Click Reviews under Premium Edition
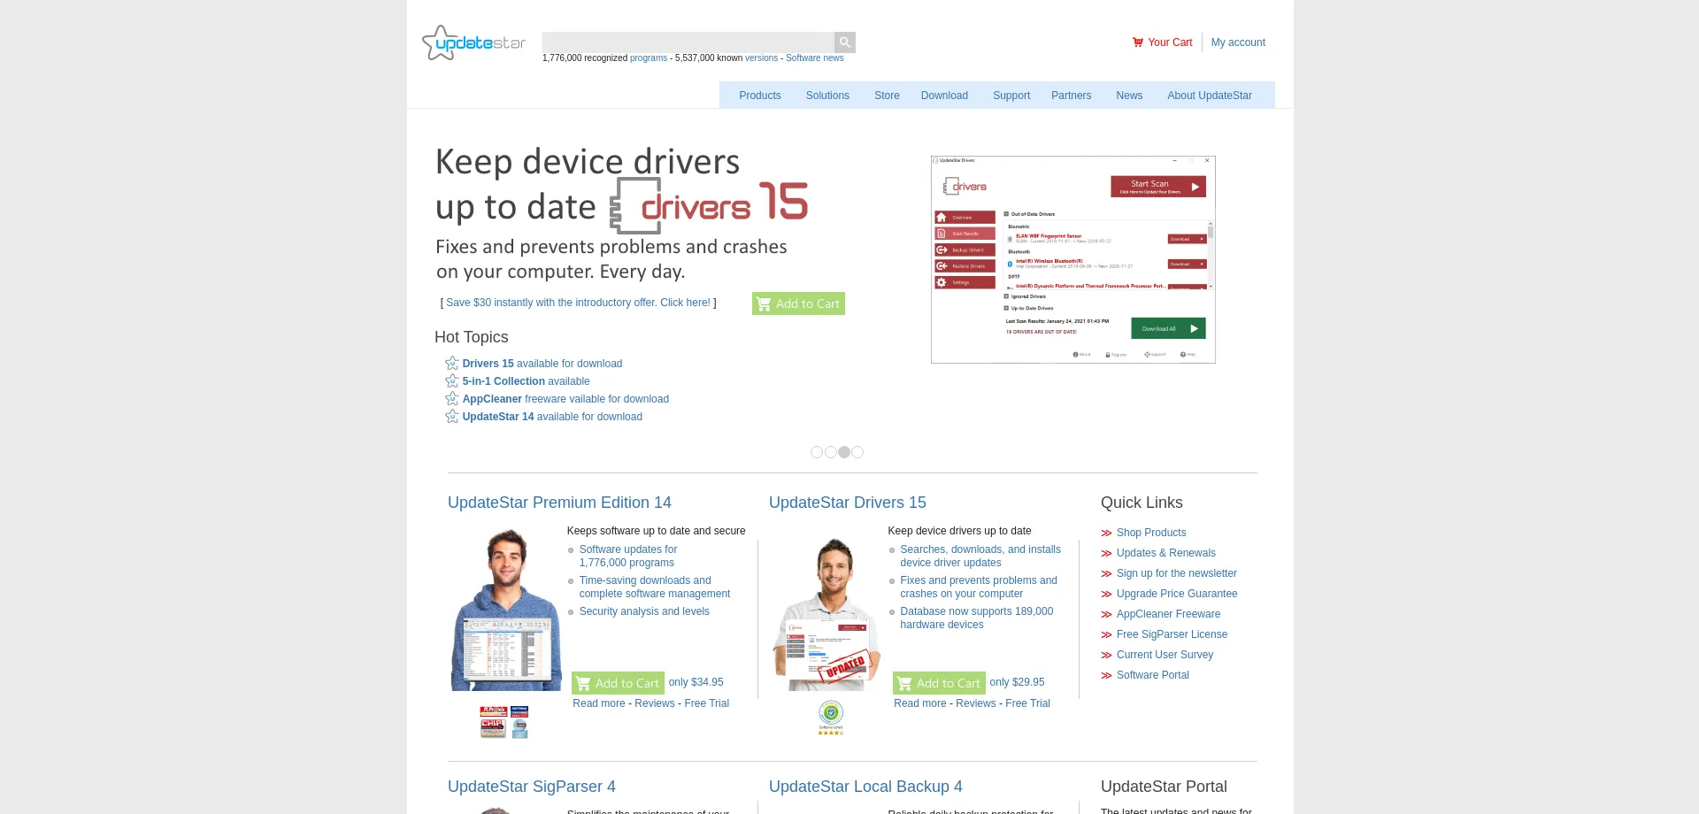1699x814 pixels. (655, 703)
